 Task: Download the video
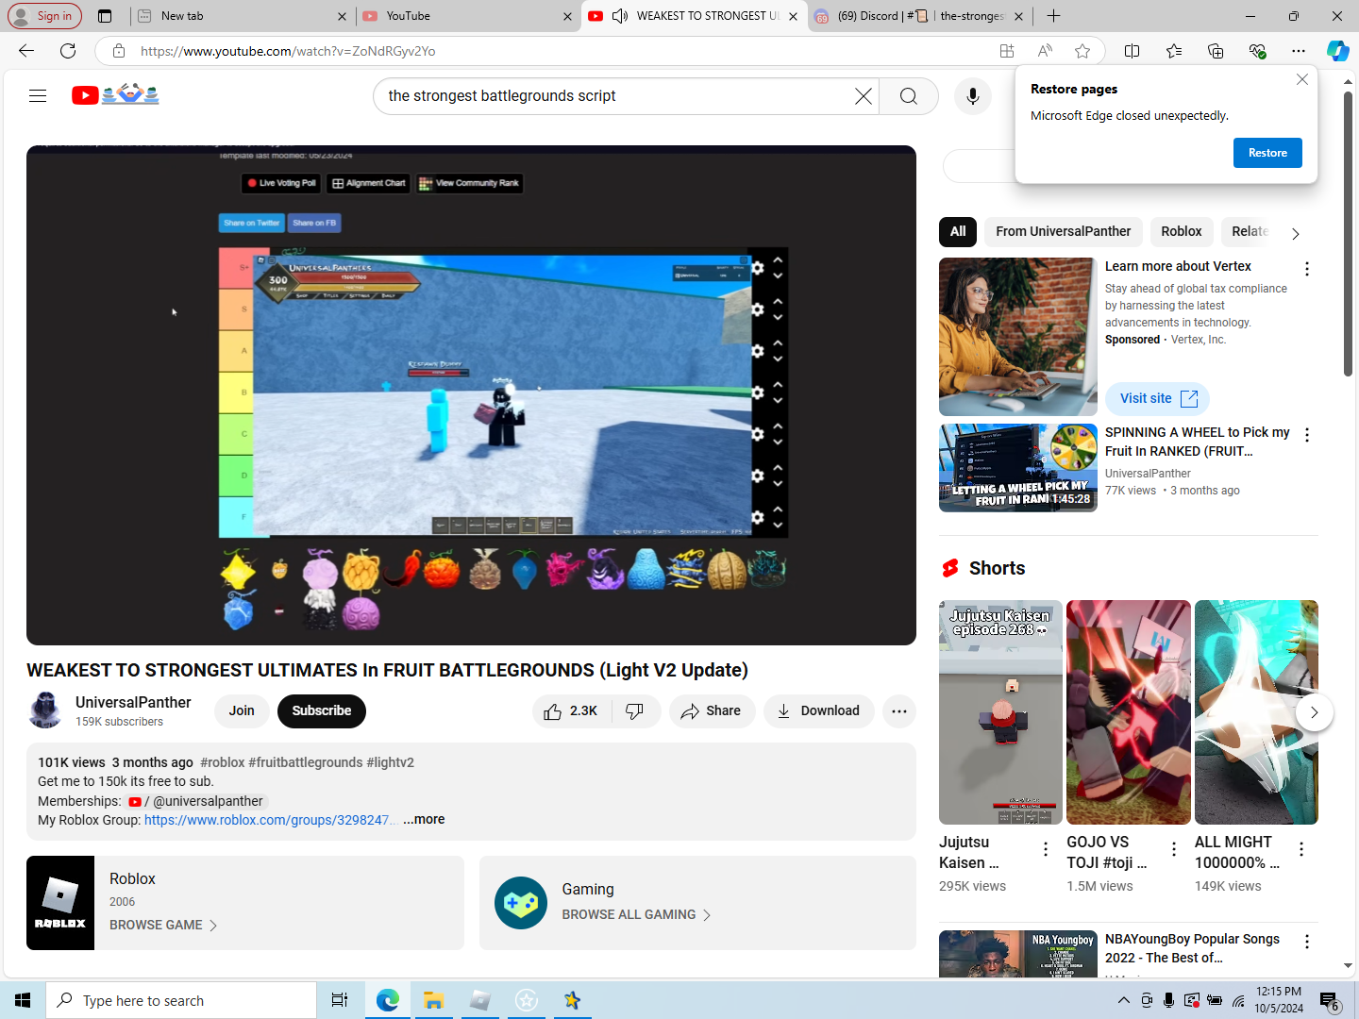pyautogui.click(x=818, y=711)
